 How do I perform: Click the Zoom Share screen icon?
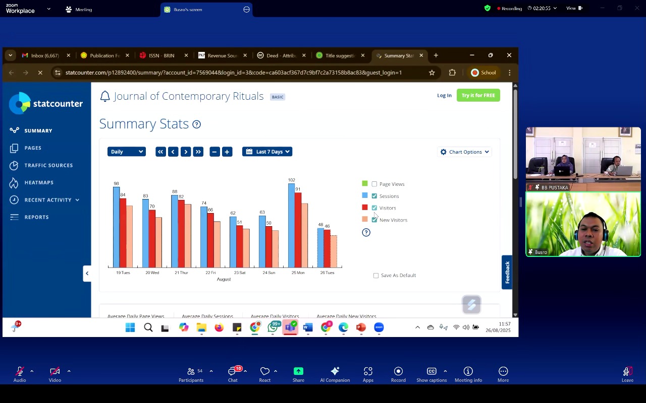click(x=298, y=372)
